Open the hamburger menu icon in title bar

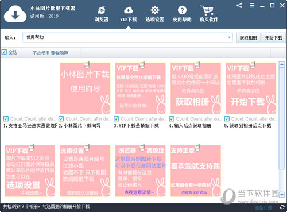(x=252, y=5)
